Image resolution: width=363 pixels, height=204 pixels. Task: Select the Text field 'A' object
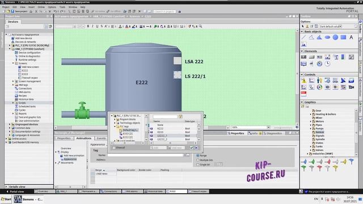click(351, 37)
